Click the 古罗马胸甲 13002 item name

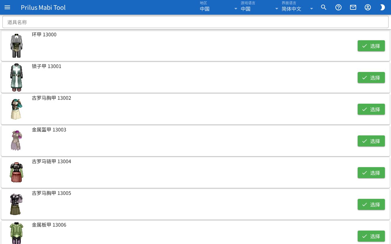click(51, 98)
